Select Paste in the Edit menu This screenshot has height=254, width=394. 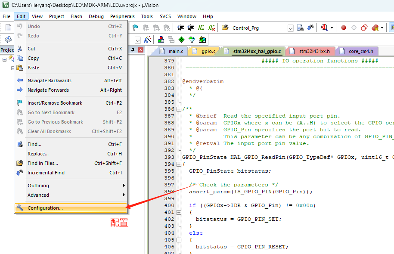pos(71,68)
